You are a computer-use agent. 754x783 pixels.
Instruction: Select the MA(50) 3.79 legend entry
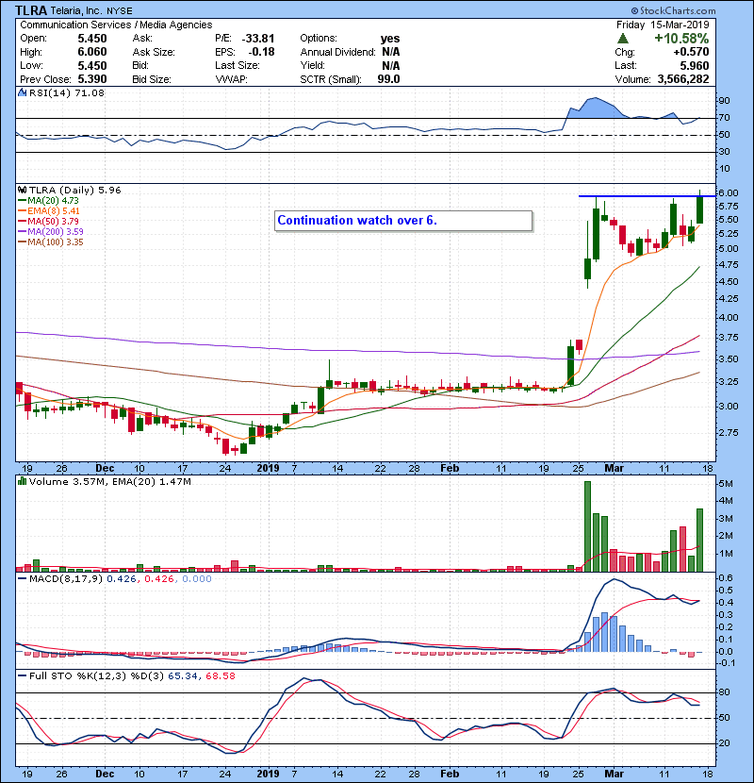(48, 221)
